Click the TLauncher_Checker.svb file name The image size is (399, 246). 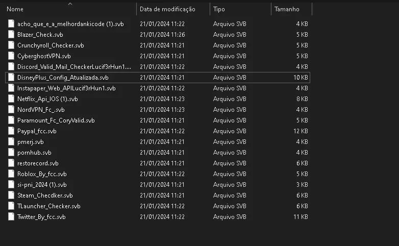click(x=49, y=206)
